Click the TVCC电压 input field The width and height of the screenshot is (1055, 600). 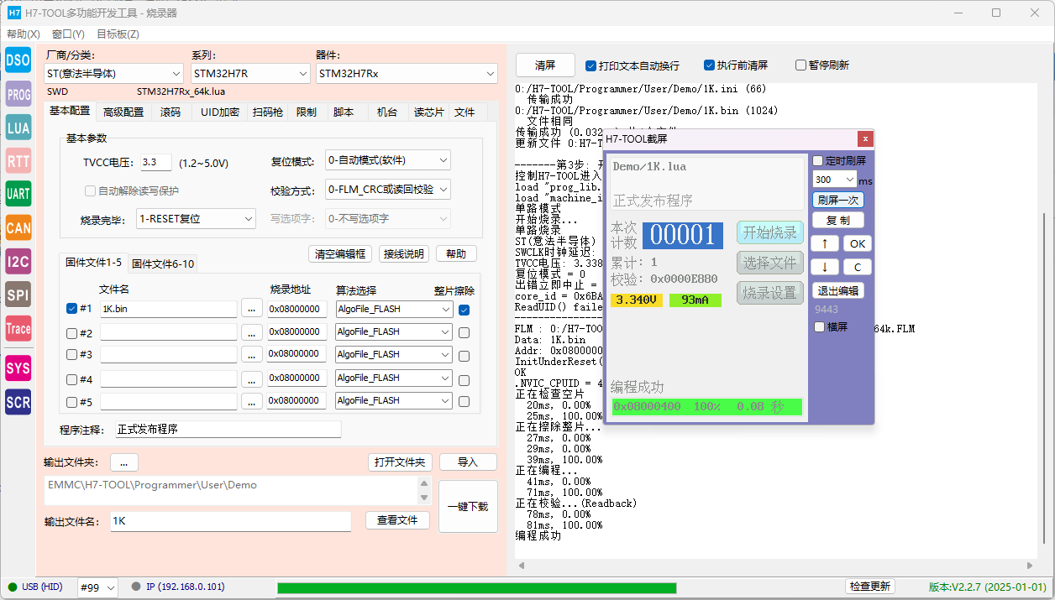(155, 162)
